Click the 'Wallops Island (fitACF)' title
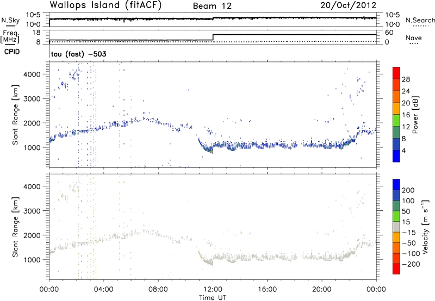The height and width of the screenshot is (301, 435). (x=105, y=5)
